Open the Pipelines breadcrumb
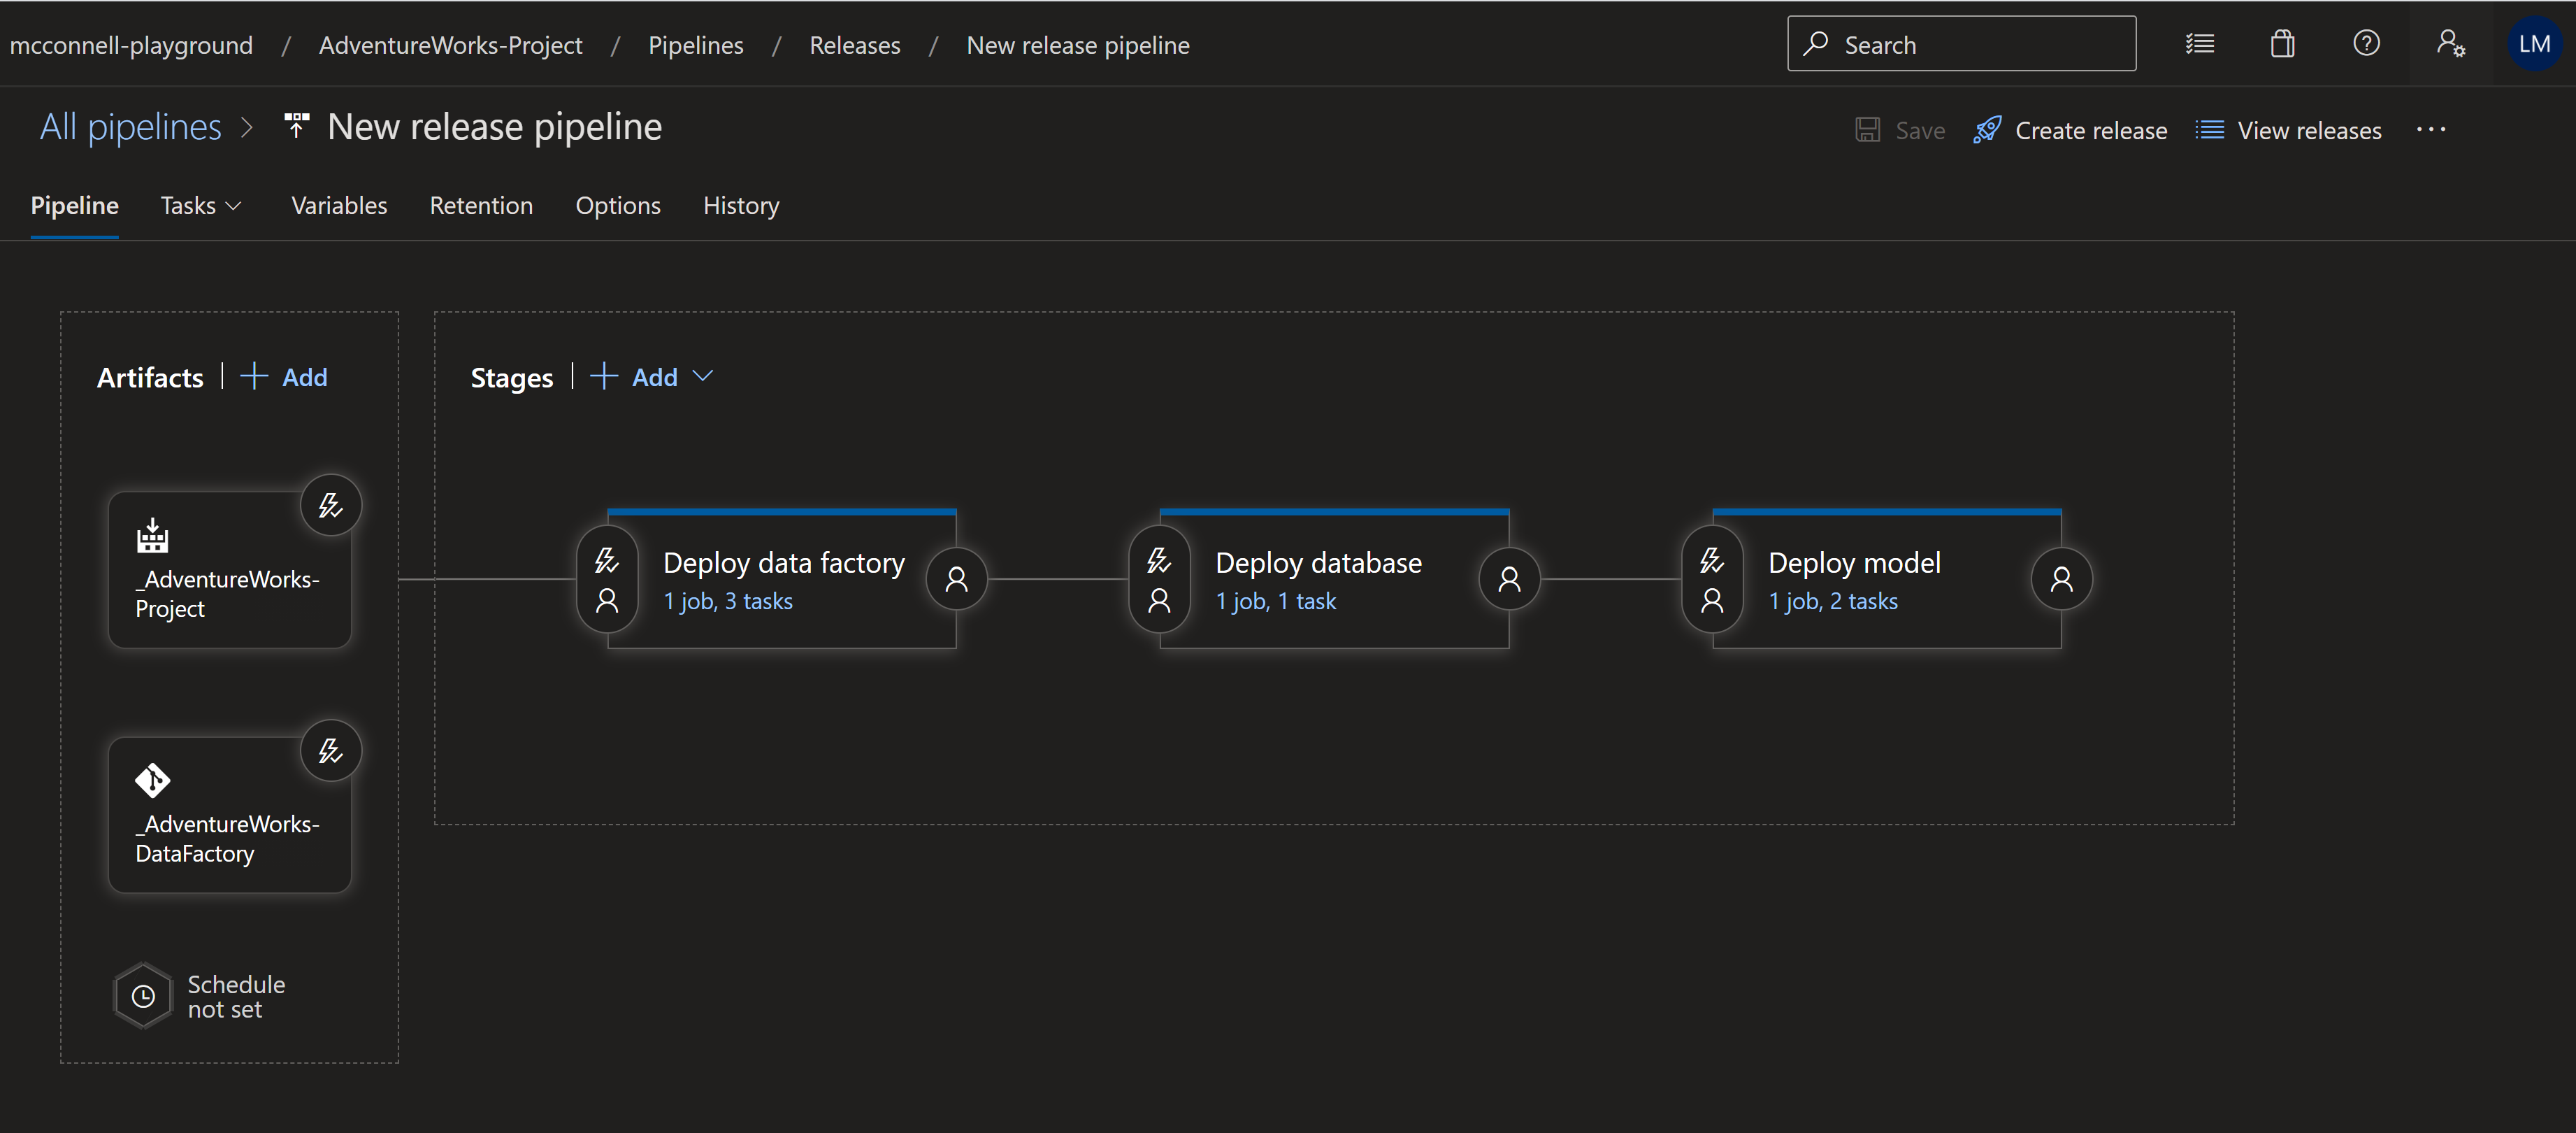Image resolution: width=2576 pixels, height=1133 pixels. pos(696,45)
